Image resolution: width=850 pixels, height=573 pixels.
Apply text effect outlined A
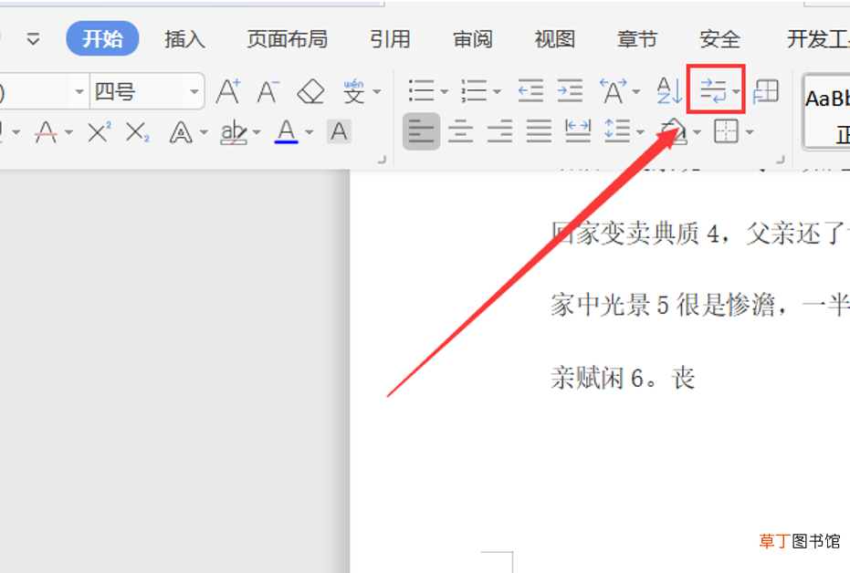tap(181, 131)
